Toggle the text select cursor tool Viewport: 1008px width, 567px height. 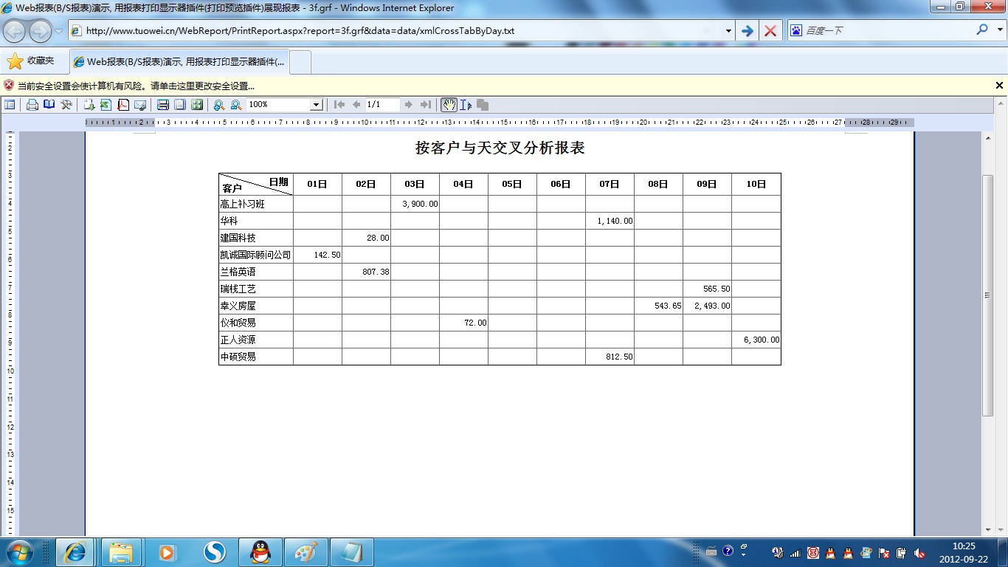click(x=466, y=105)
